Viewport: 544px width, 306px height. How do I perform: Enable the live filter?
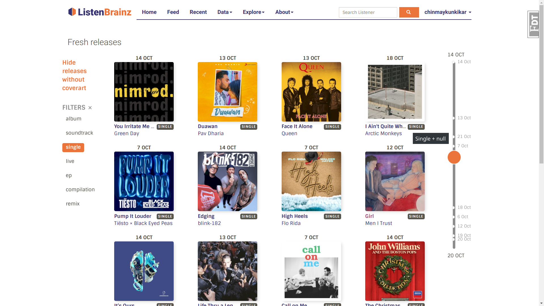(x=70, y=161)
